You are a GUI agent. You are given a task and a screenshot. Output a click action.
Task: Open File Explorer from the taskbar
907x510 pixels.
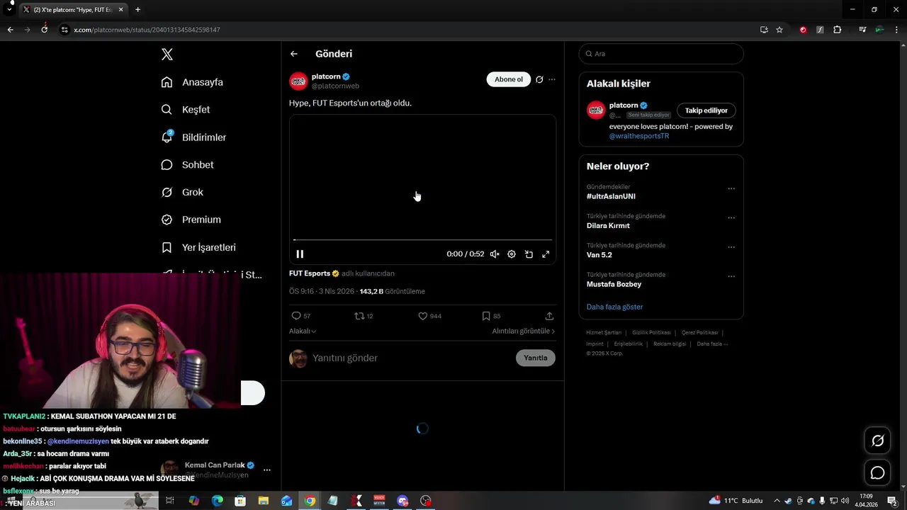tap(264, 501)
